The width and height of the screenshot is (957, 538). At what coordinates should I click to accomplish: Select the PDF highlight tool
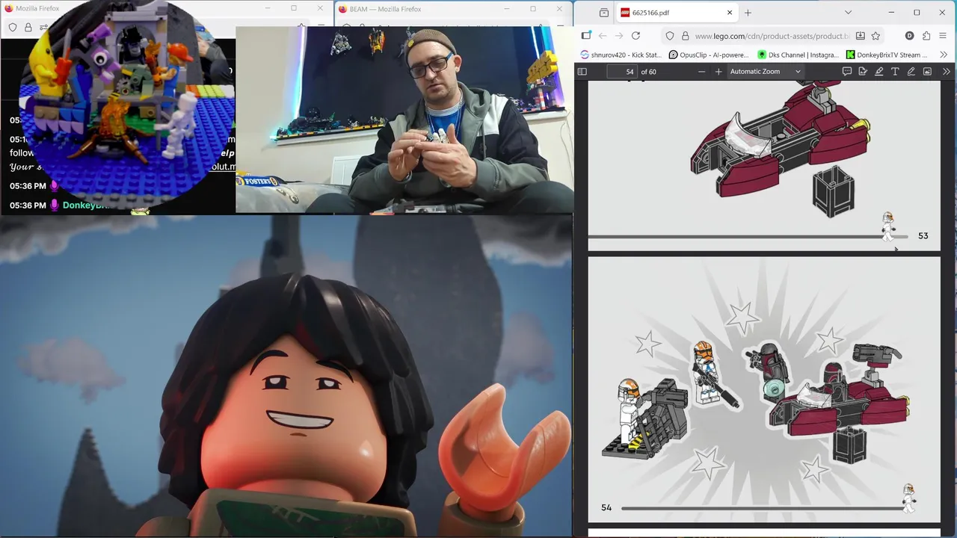click(879, 72)
